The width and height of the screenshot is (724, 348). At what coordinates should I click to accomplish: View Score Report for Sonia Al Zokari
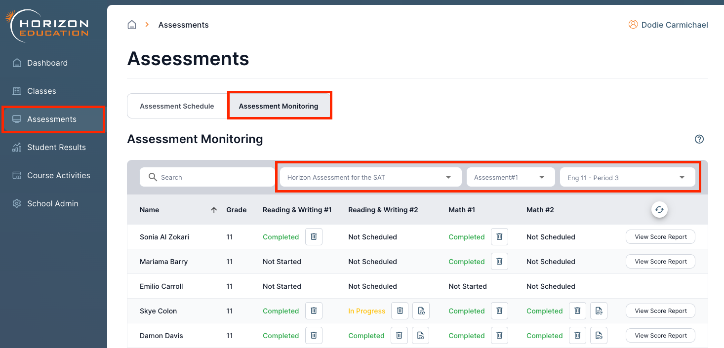[660, 237]
